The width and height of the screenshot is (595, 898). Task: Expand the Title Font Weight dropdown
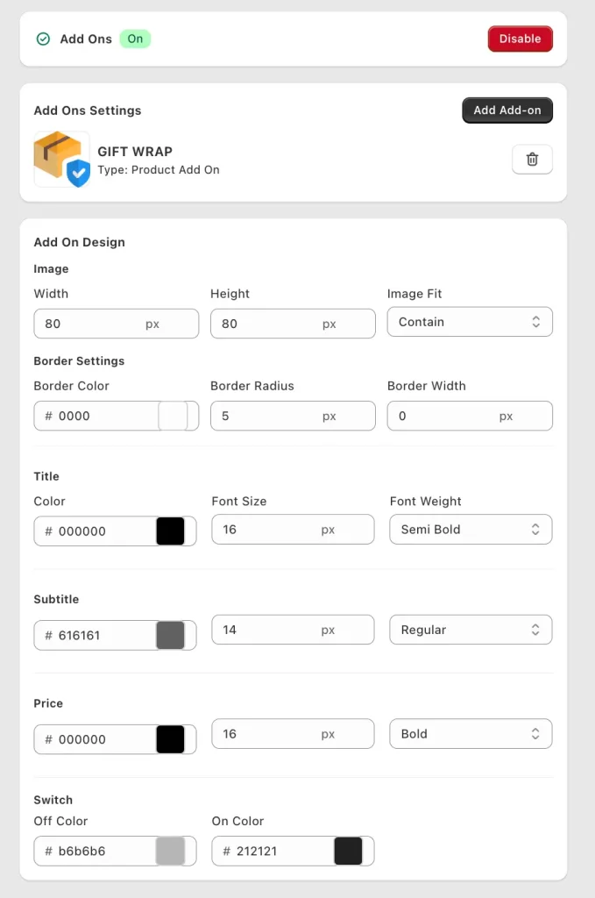[x=471, y=530]
